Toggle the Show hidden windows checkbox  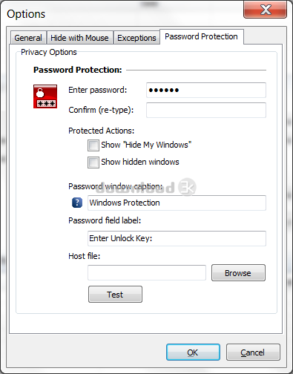point(93,163)
